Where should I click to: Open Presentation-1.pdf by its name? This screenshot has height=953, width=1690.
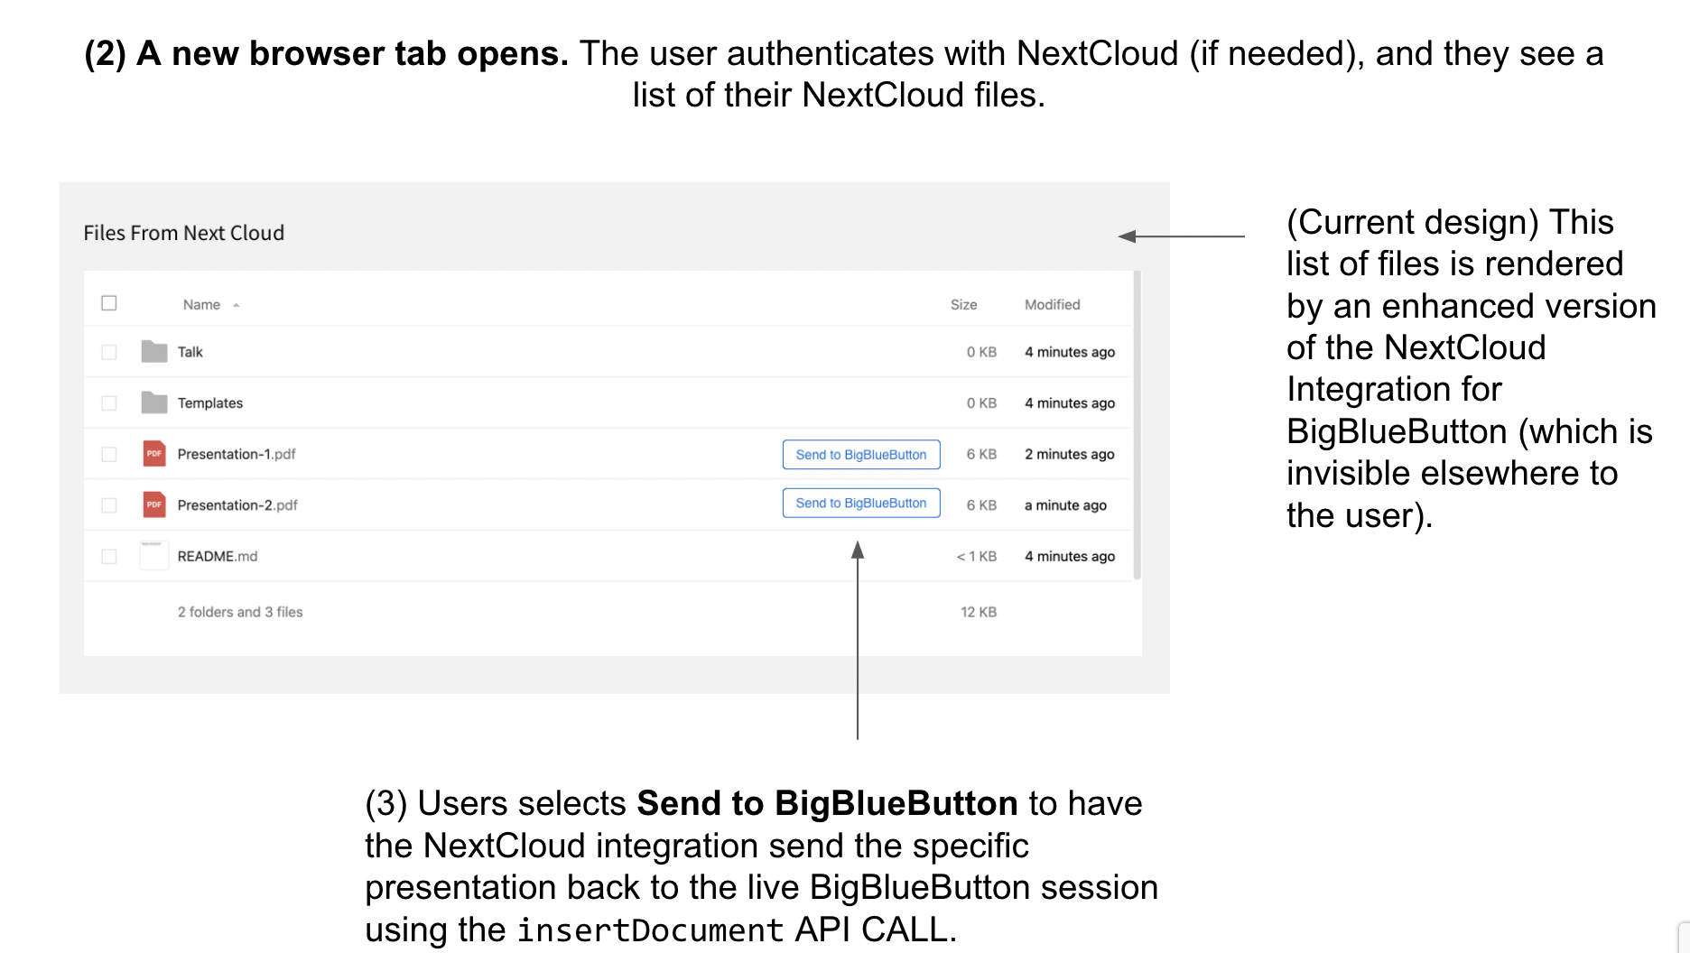click(x=237, y=454)
